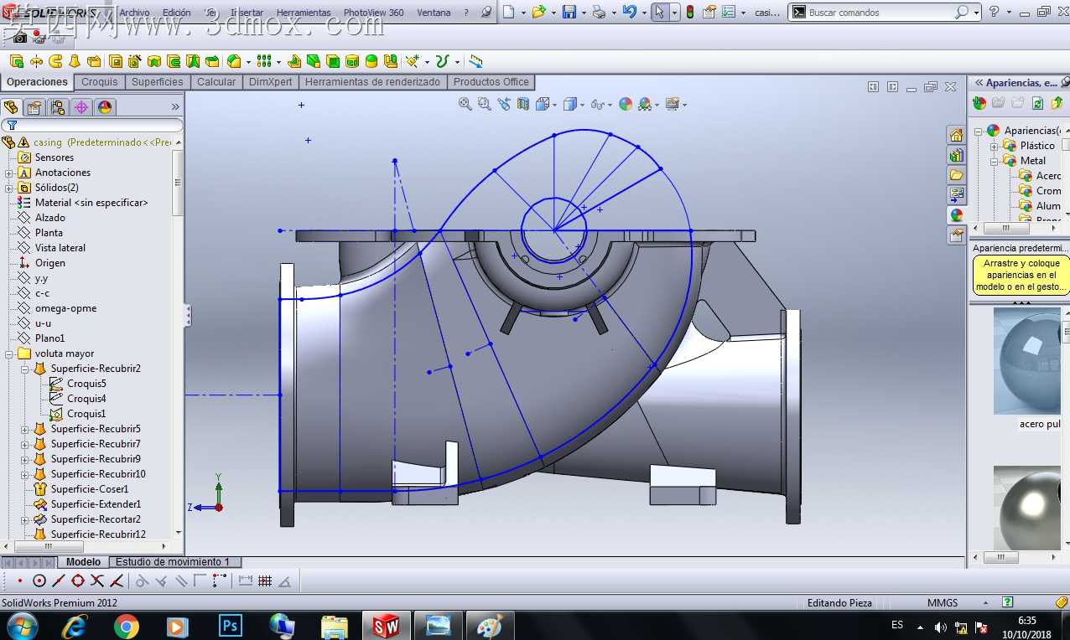Click the Previous View icon
Image resolution: width=1070 pixels, height=640 pixels.
point(503,104)
